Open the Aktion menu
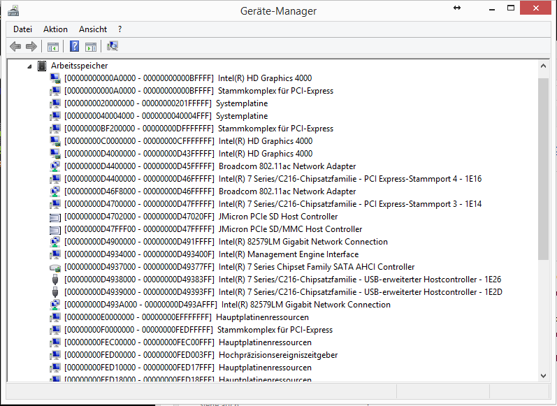 coord(55,29)
